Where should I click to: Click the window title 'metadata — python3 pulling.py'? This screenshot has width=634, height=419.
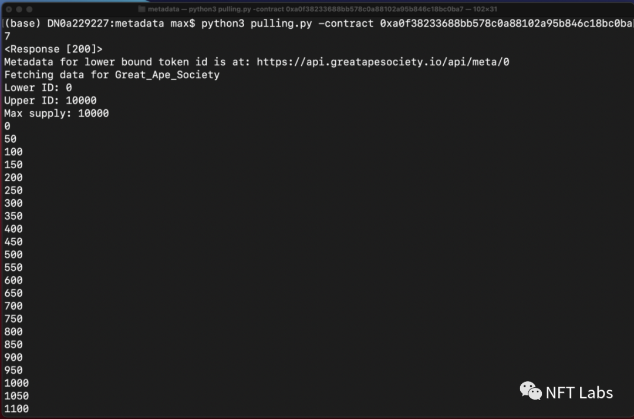(x=322, y=9)
